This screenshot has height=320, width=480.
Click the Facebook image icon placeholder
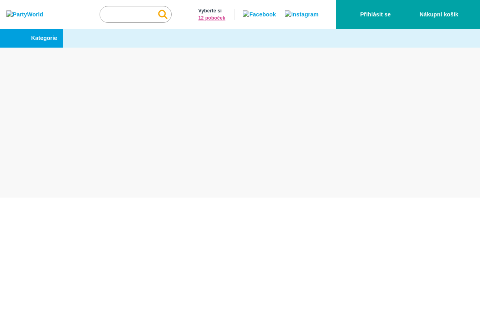coord(246,14)
